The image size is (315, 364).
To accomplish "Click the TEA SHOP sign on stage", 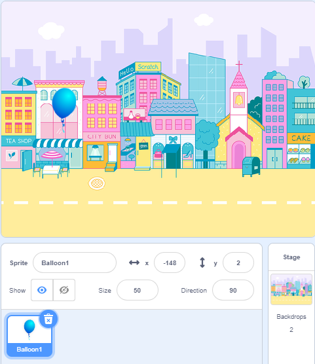I will point(18,141).
